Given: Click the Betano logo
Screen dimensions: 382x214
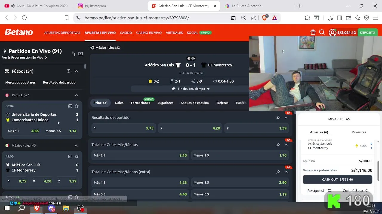Looking at the screenshot, I should point(19,32).
